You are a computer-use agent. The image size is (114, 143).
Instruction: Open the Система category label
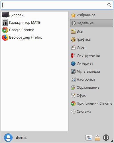point(84,112)
